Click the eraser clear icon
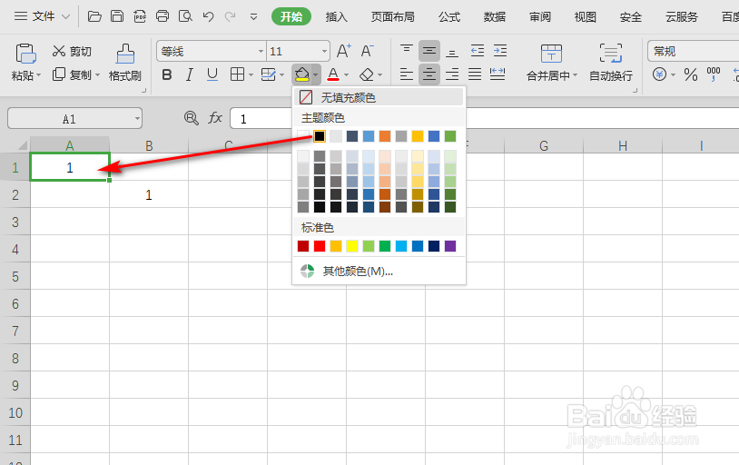This screenshot has width=739, height=465. point(366,74)
